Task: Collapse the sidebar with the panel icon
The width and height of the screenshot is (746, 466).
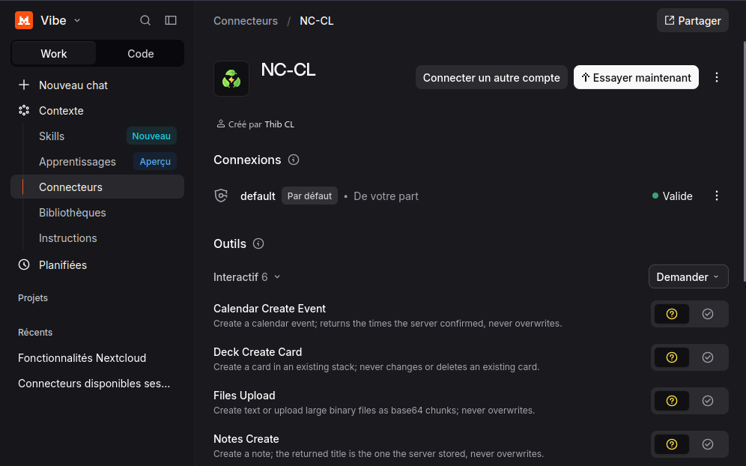Action: 171,20
